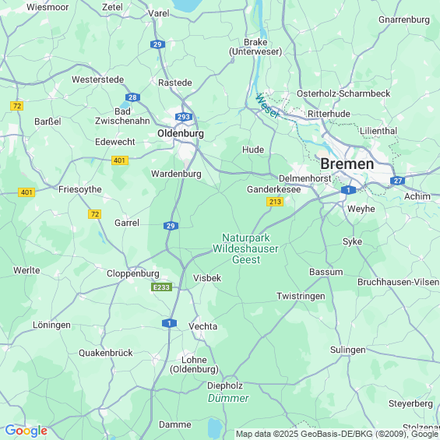Viewport: 440px width, 440px height.
Task: Select the Oldenburg city label
Action: click(181, 134)
